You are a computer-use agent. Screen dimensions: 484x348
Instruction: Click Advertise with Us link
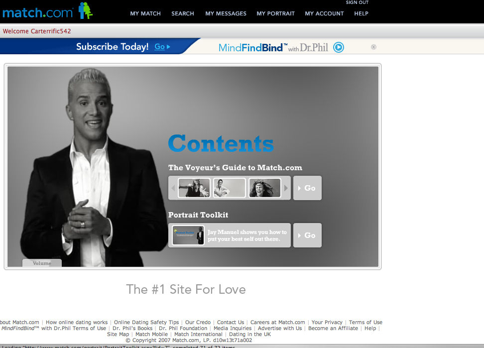pos(280,328)
